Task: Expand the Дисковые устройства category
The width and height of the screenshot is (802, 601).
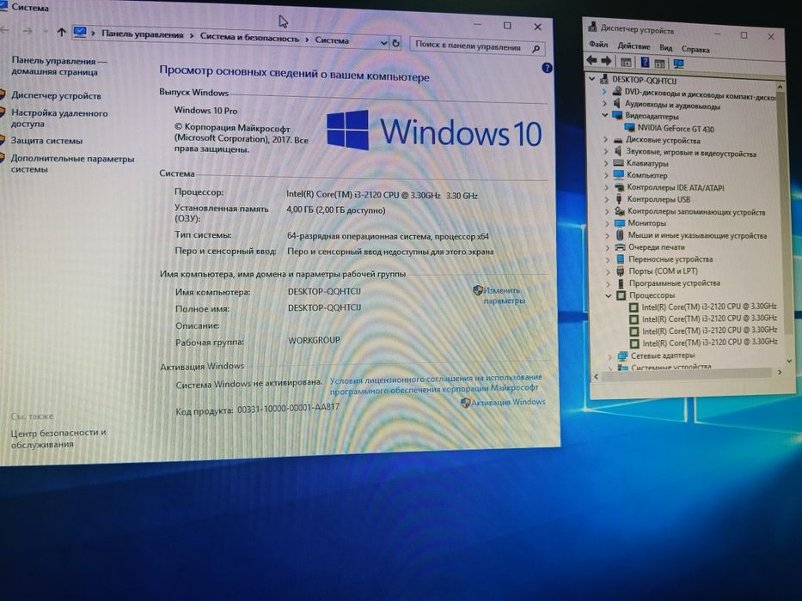Action: coord(605,139)
